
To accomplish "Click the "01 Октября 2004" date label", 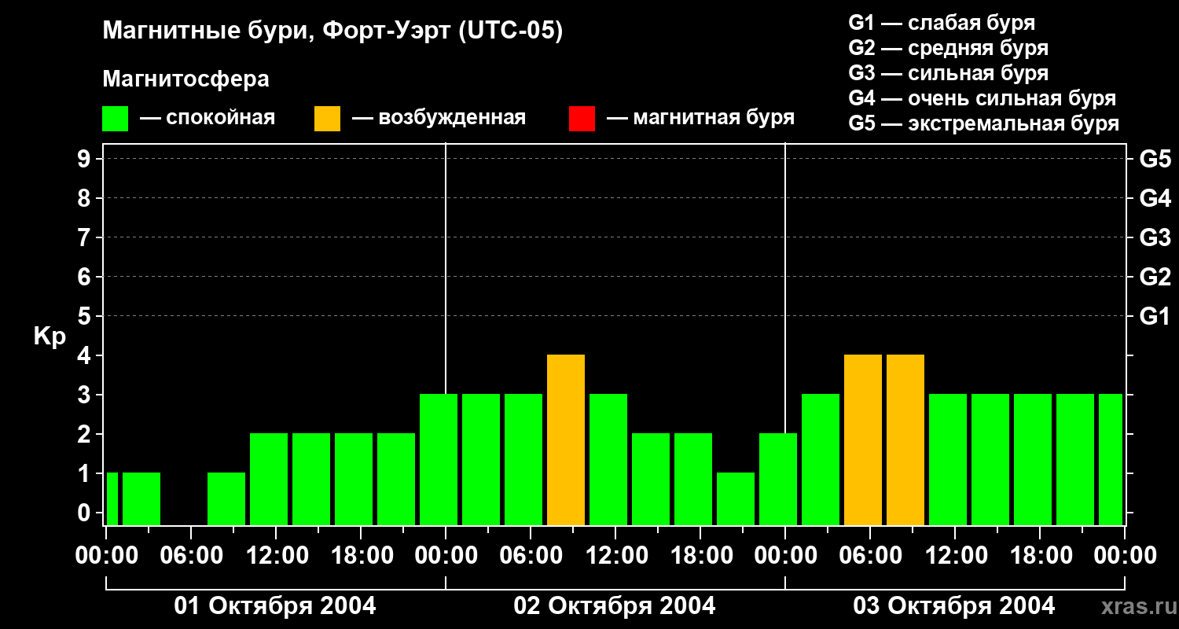I will point(275,606).
